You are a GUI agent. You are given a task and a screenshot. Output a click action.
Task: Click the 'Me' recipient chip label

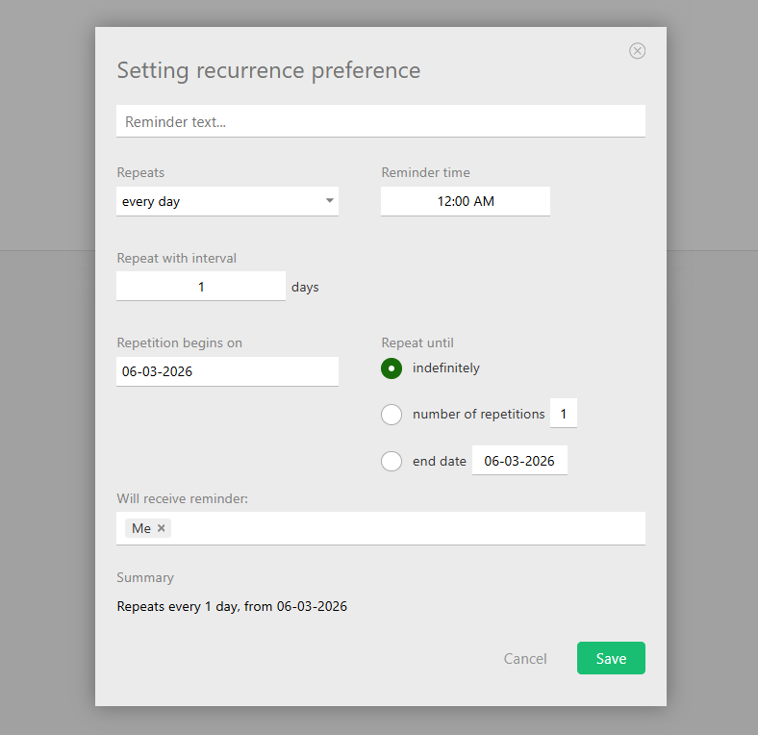(141, 528)
